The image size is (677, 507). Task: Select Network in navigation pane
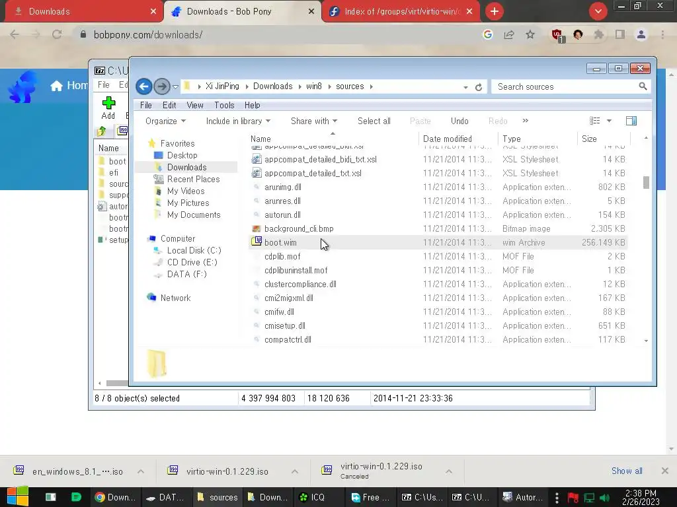point(175,298)
